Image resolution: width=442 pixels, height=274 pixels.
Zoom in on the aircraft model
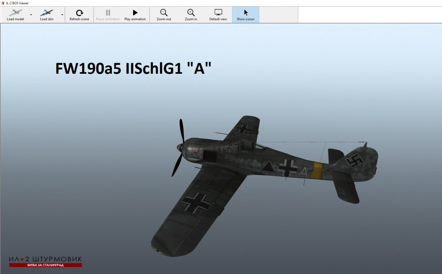(191, 13)
